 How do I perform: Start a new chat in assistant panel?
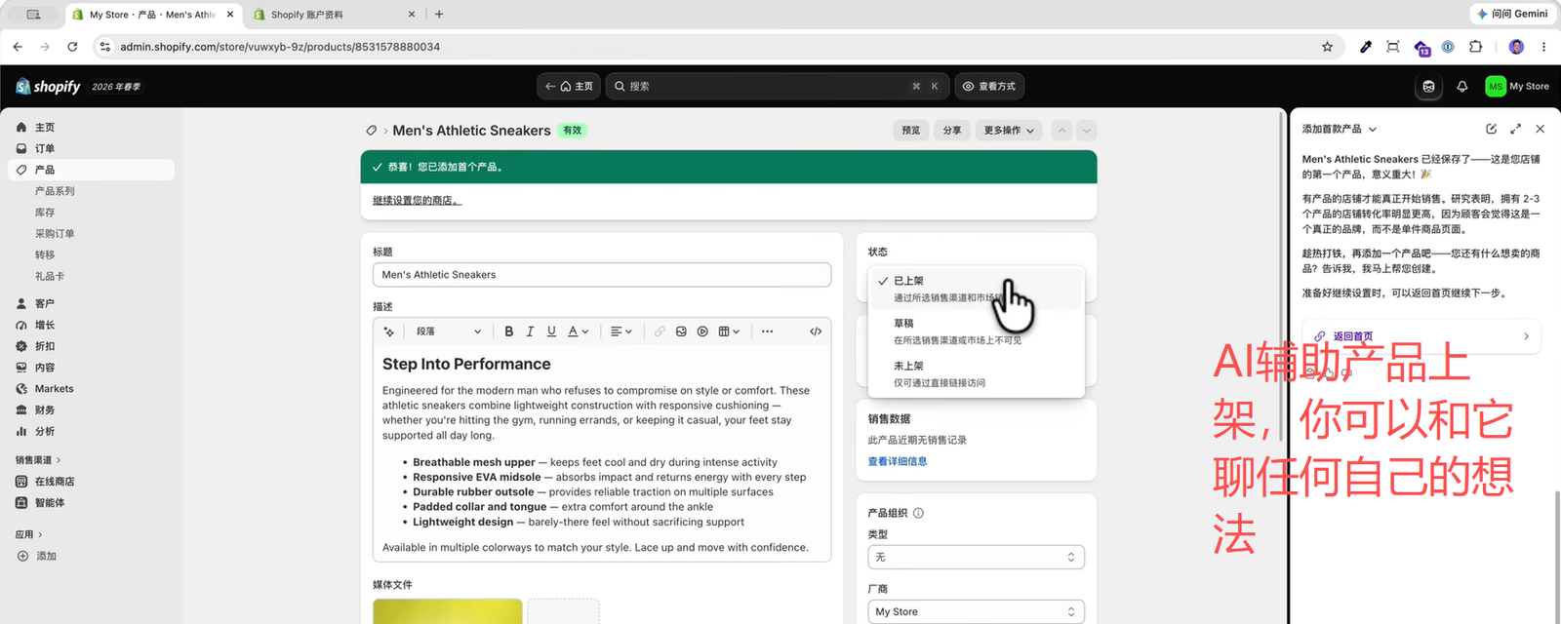click(x=1491, y=129)
